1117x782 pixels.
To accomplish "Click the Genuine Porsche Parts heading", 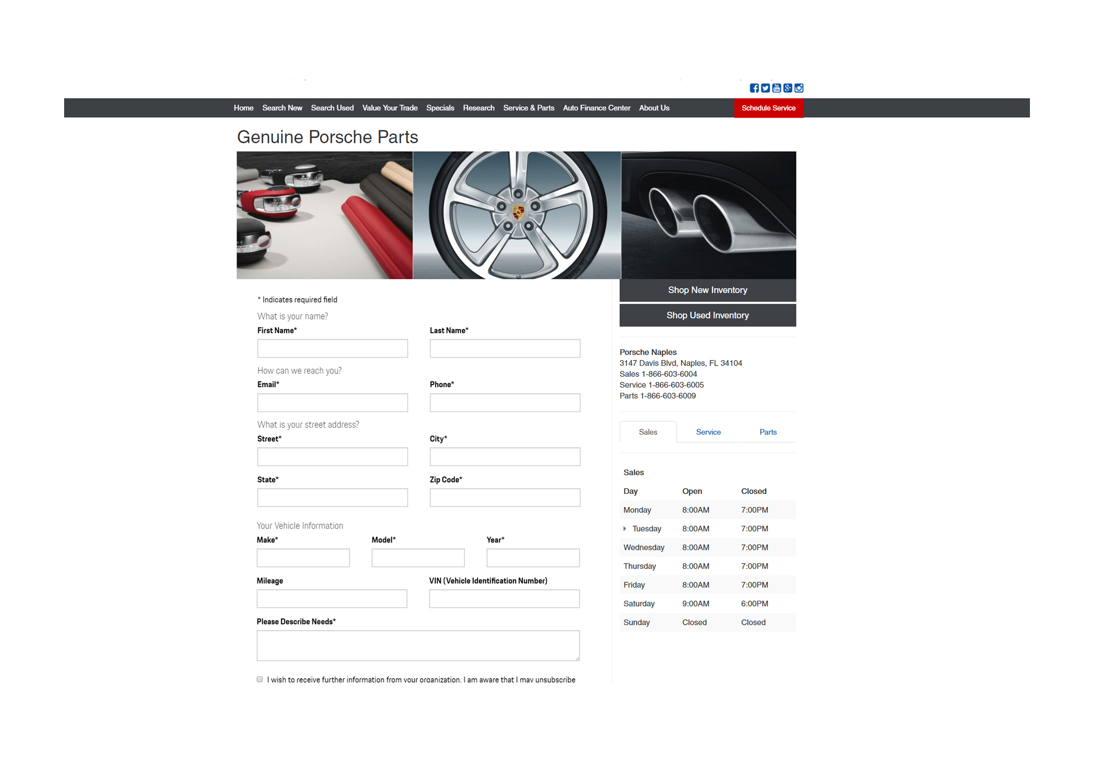I will coord(327,137).
